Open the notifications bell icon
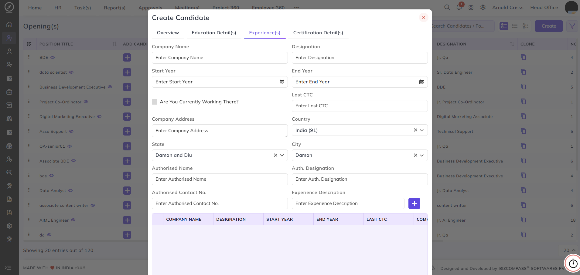This screenshot has height=275, width=580. click(459, 7)
